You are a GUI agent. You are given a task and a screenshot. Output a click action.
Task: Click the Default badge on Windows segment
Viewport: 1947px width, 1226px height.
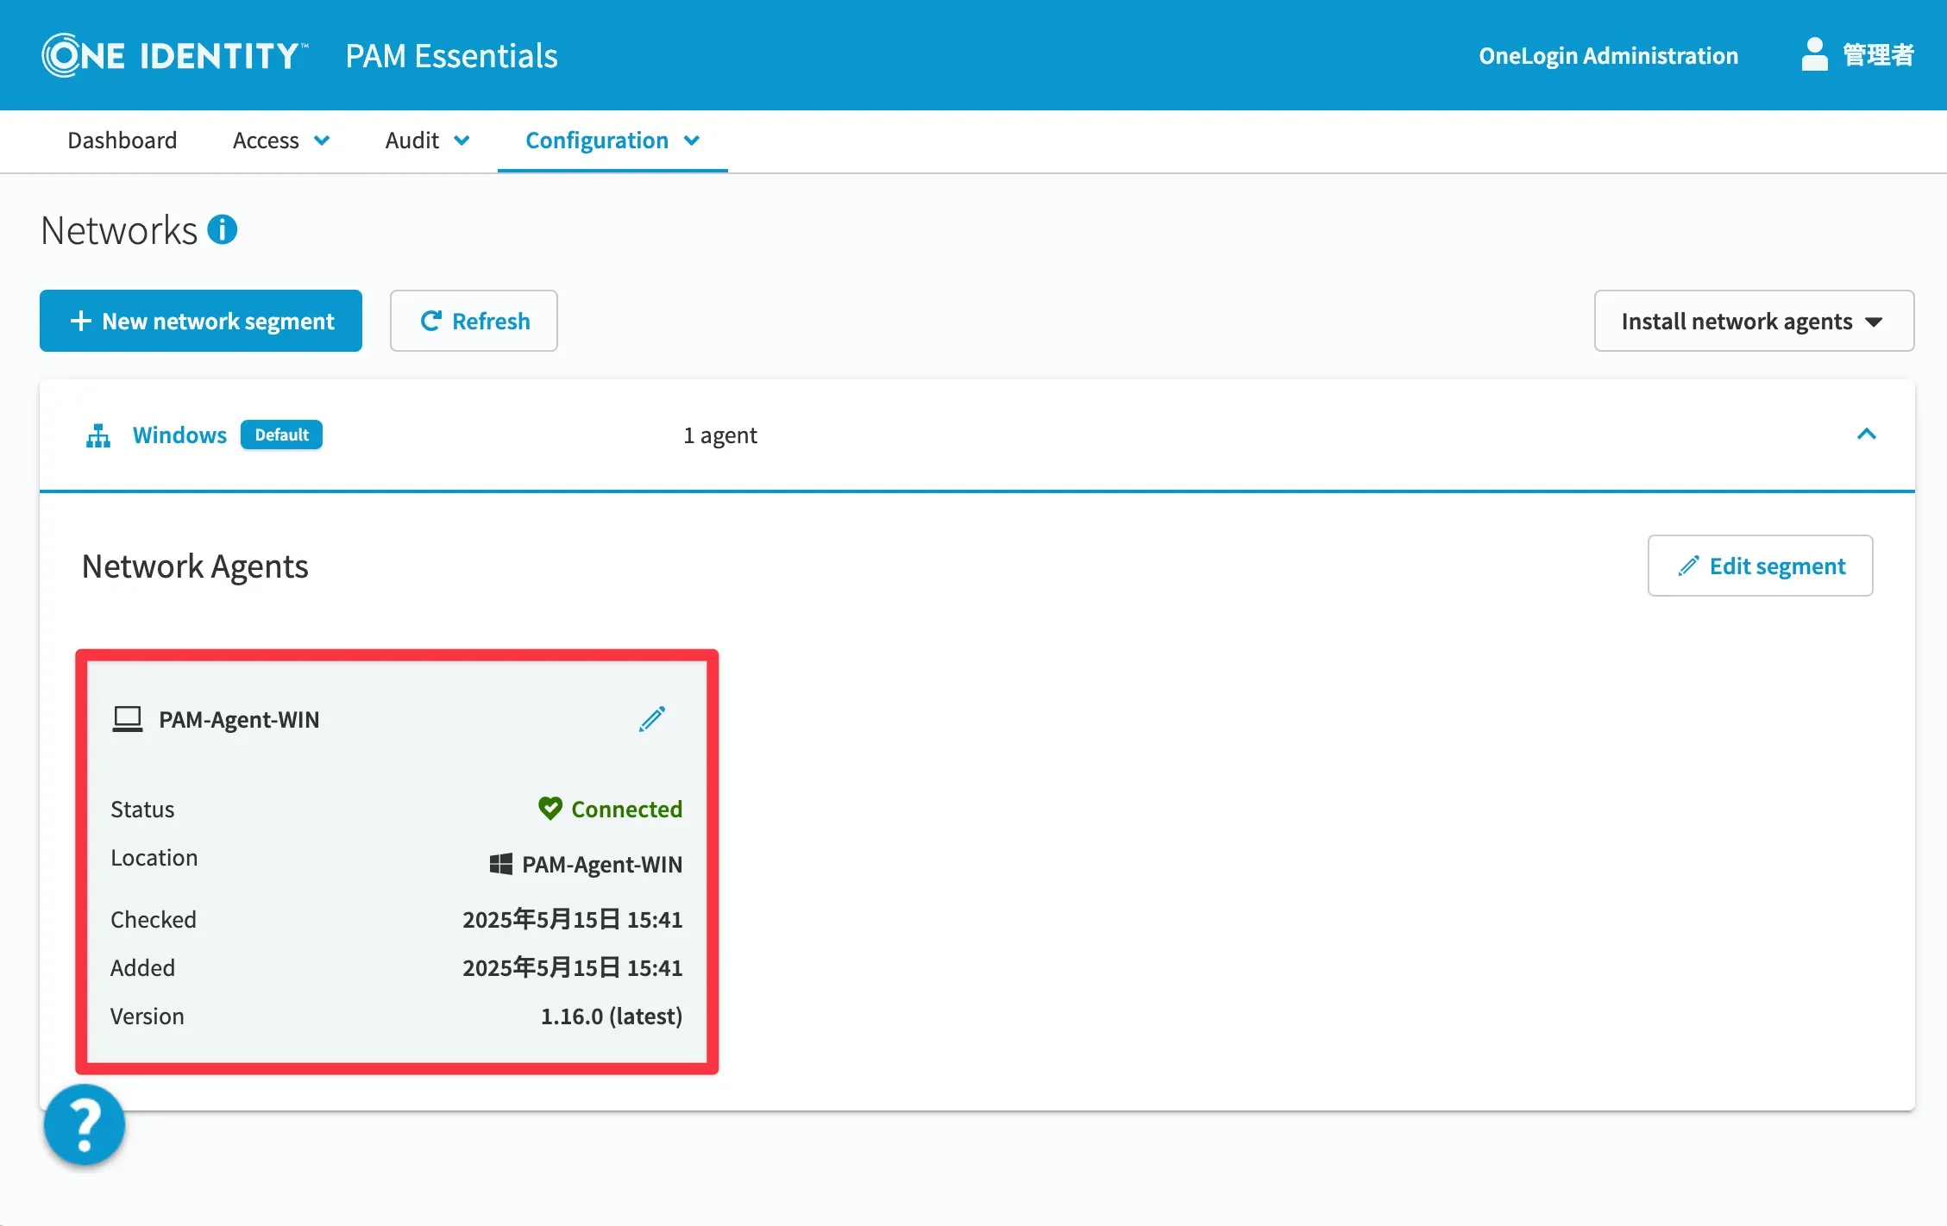[x=281, y=435]
